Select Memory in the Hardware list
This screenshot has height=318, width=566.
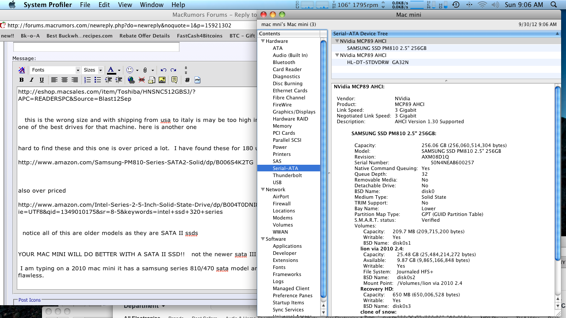pyautogui.click(x=282, y=126)
